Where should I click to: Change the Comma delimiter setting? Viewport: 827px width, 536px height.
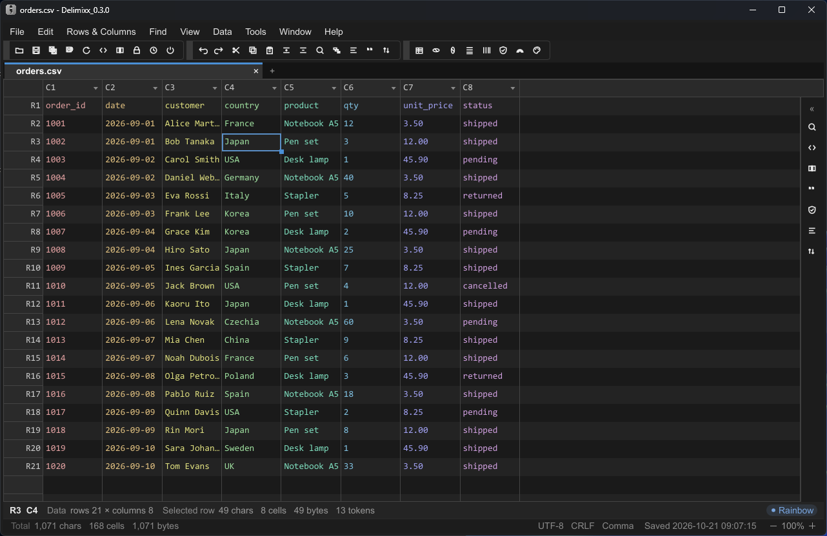point(618,526)
